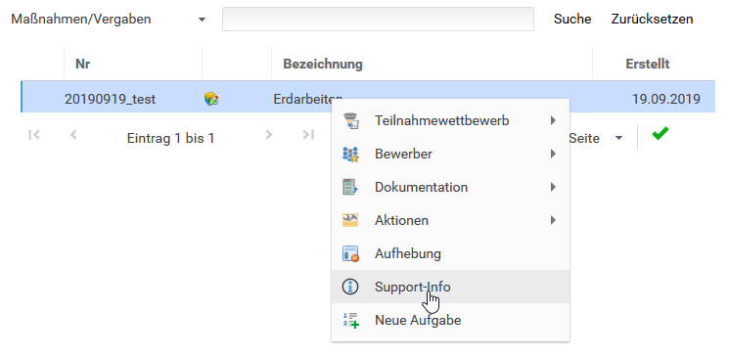Click into the search text field
The image size is (729, 357).
pos(378,19)
